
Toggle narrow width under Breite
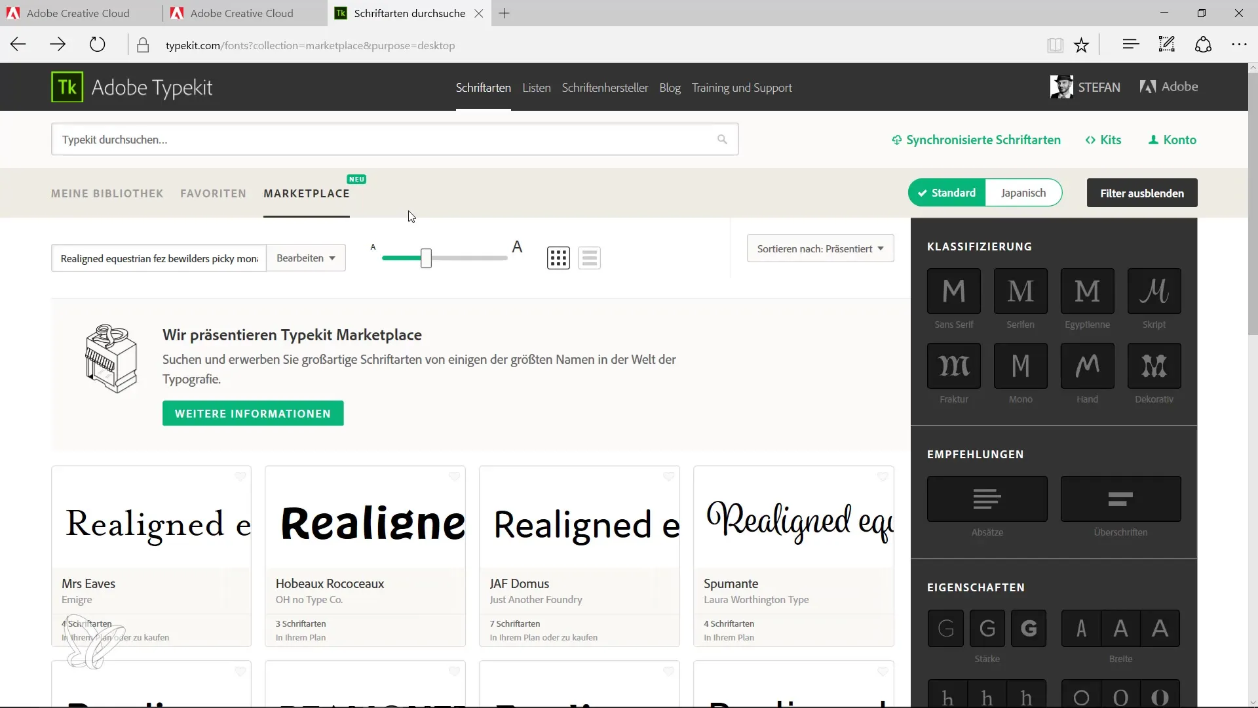tap(1081, 629)
